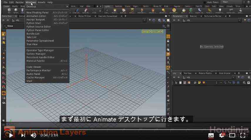
Task: Click the Ambient Light bulb shelf tool
Action: coord(220,11)
